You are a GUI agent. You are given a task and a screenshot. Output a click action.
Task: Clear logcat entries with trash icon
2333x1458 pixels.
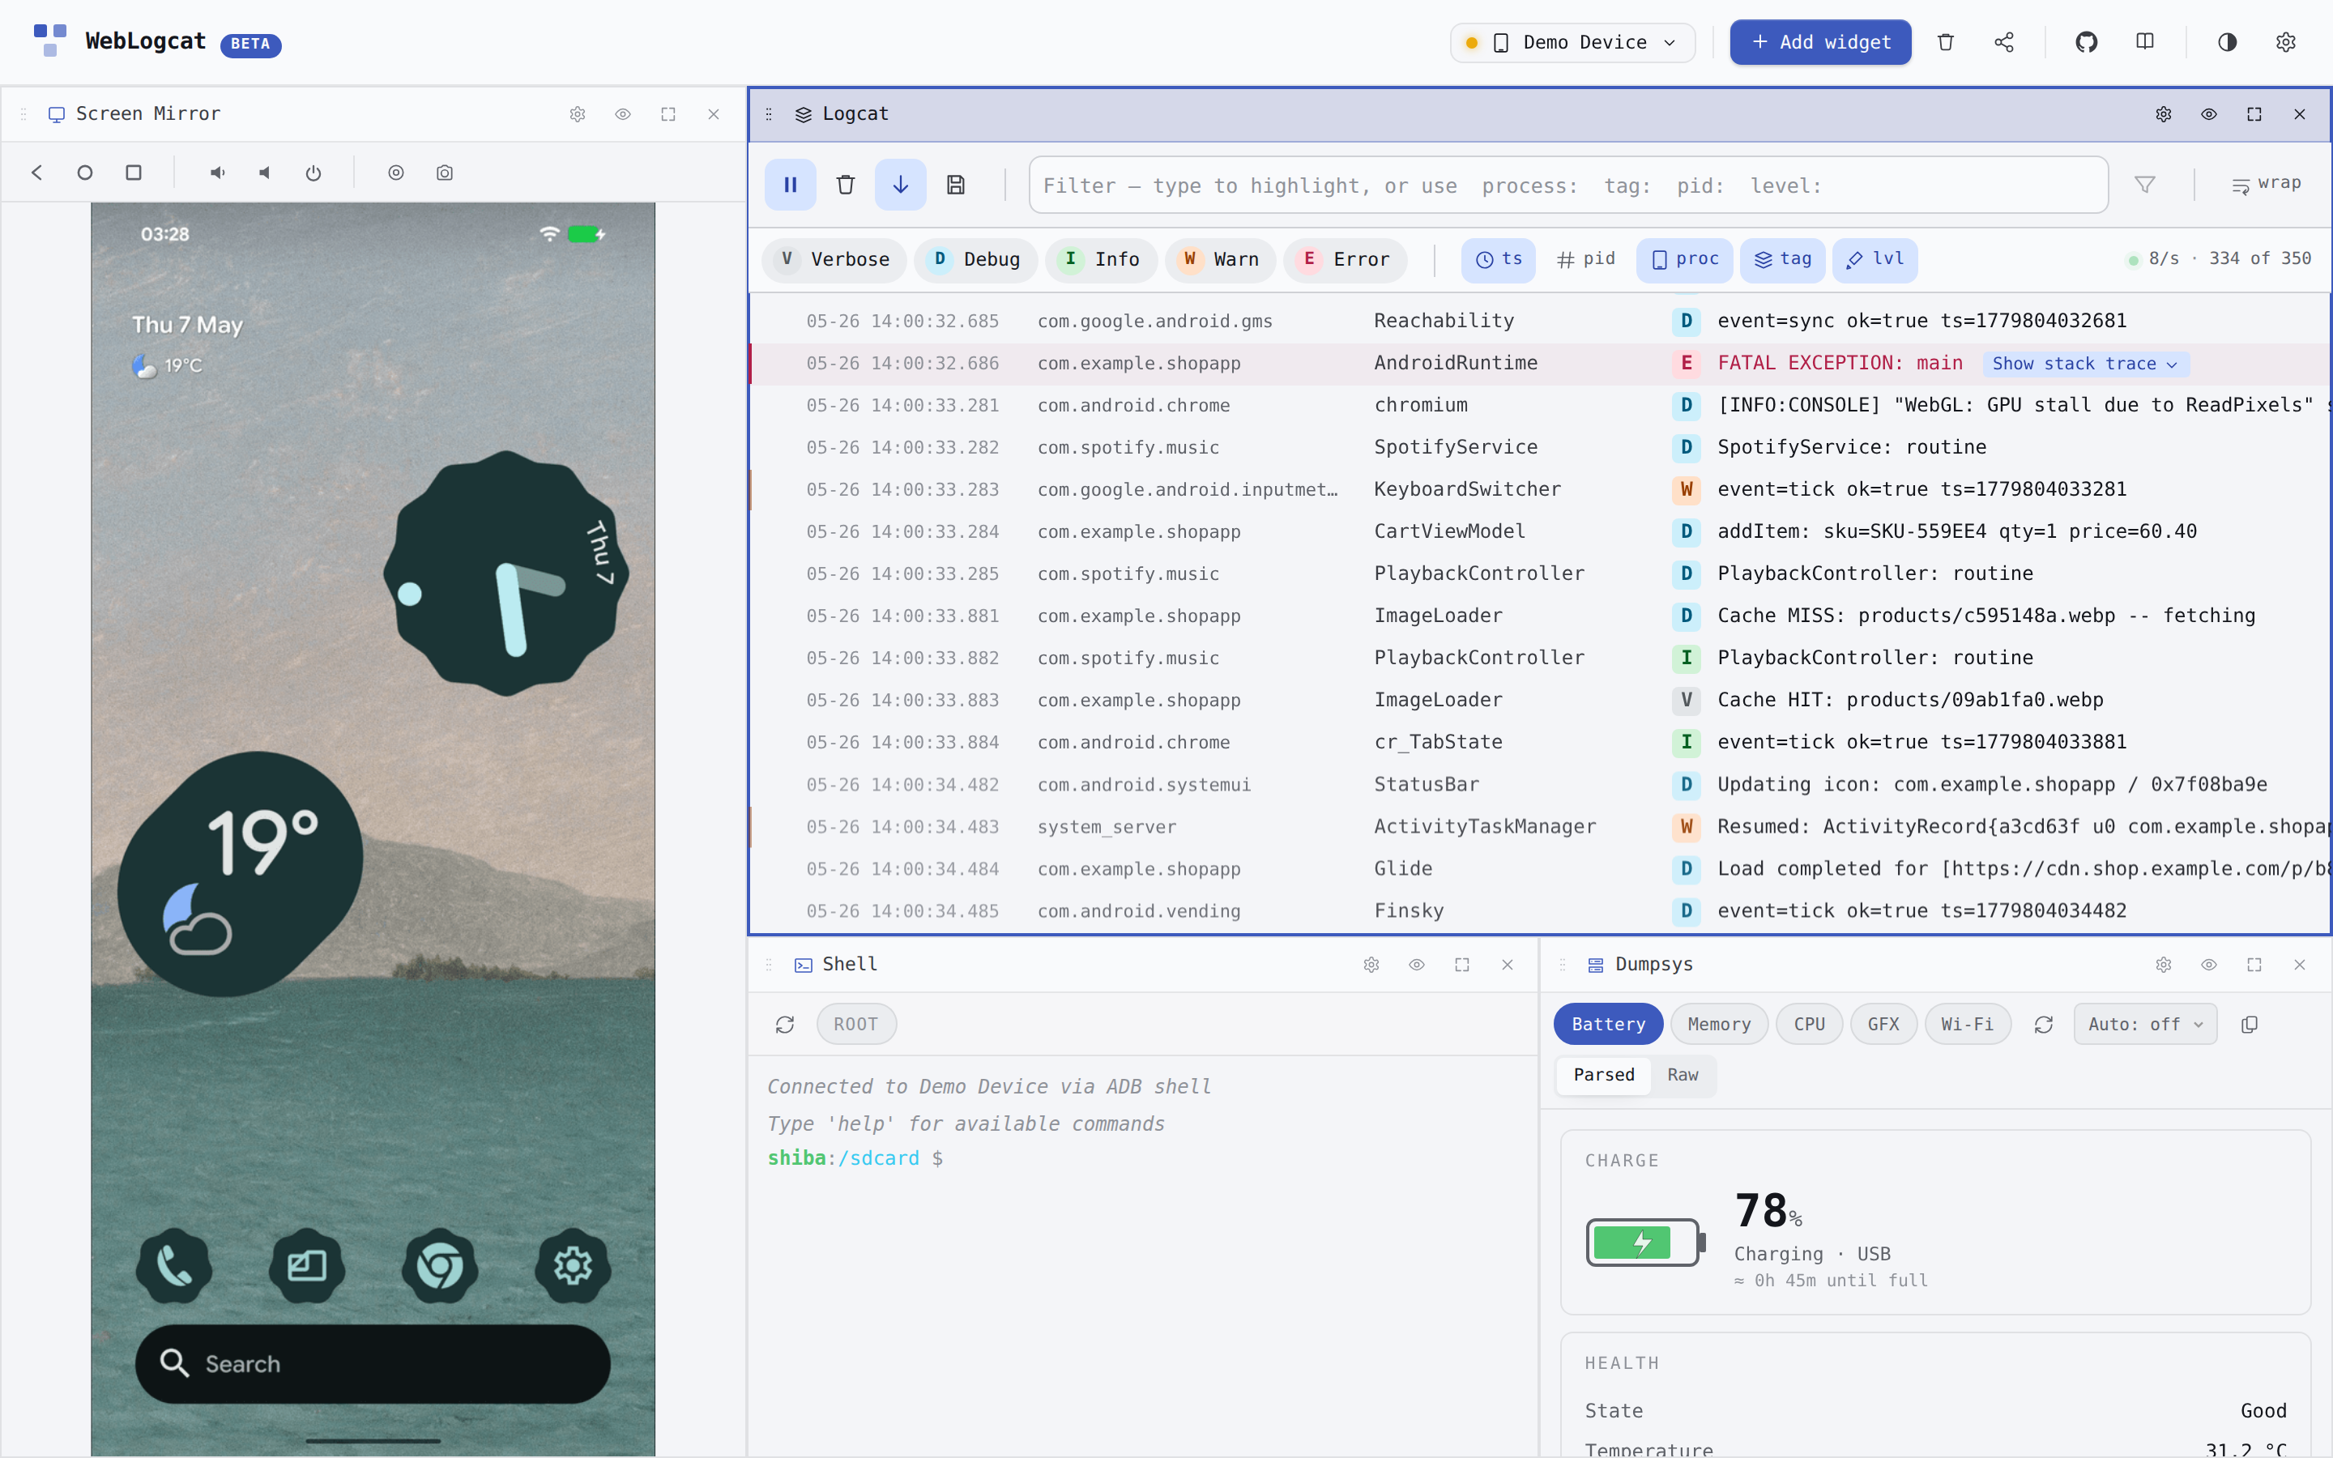click(846, 185)
